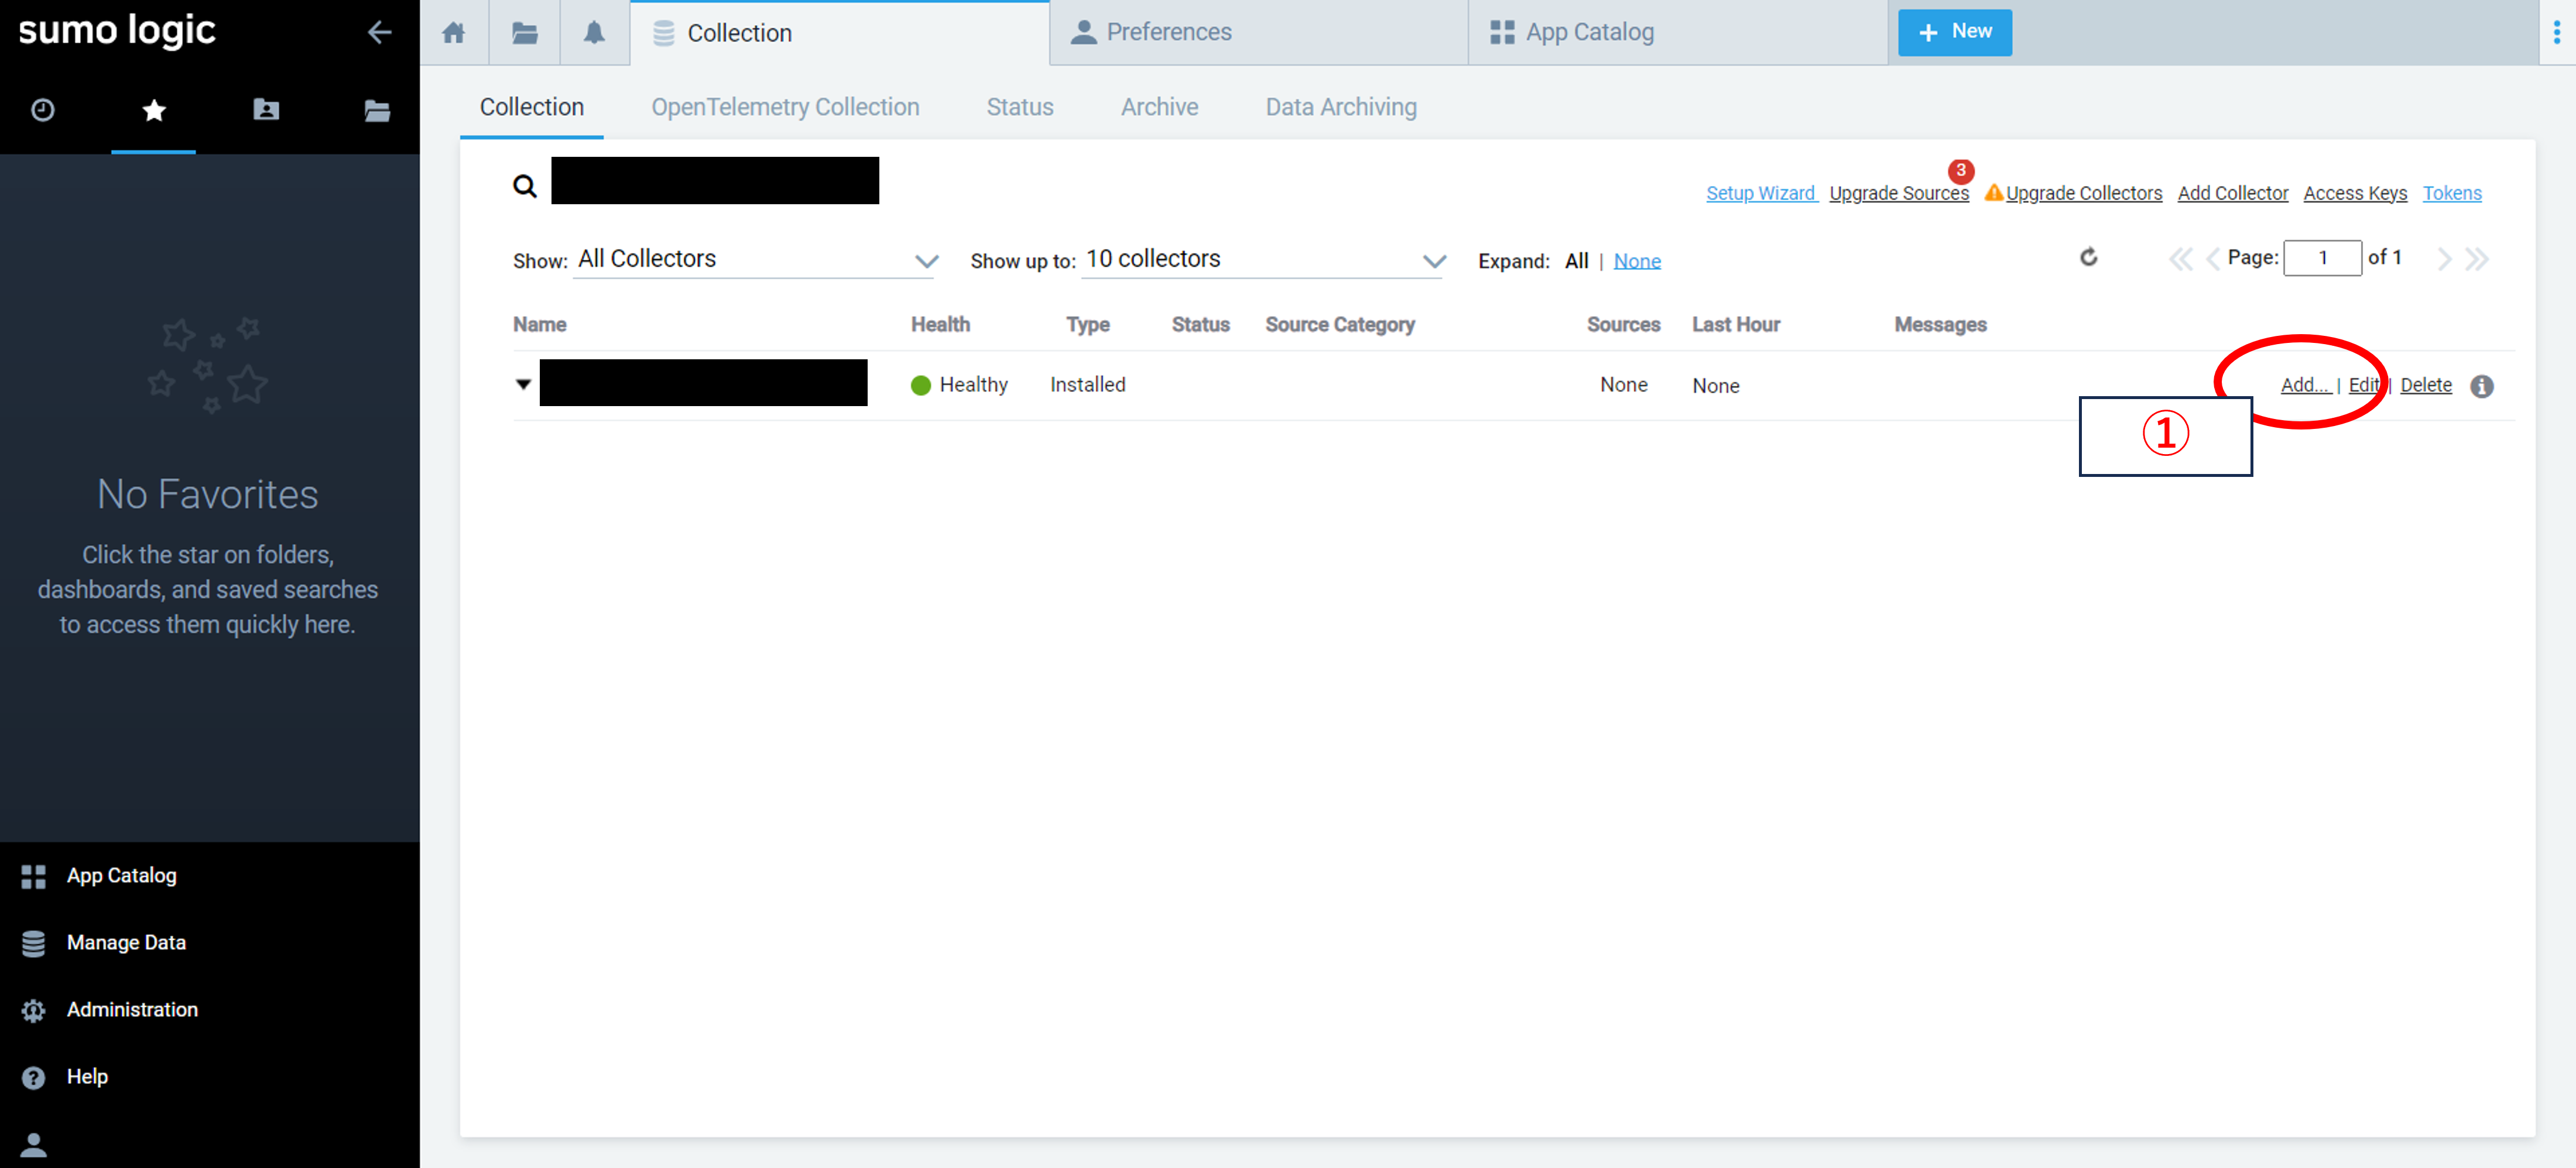This screenshot has width=2576, height=1168.
Task: Open the Data Archiving sub-tab
Action: pyautogui.click(x=1341, y=107)
